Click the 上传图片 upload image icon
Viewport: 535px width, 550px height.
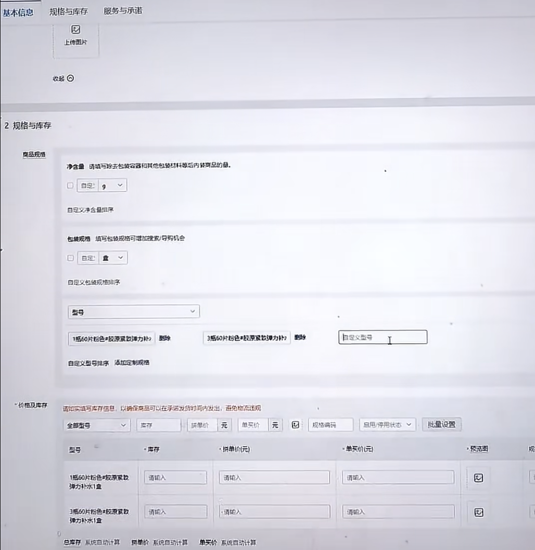[75, 30]
